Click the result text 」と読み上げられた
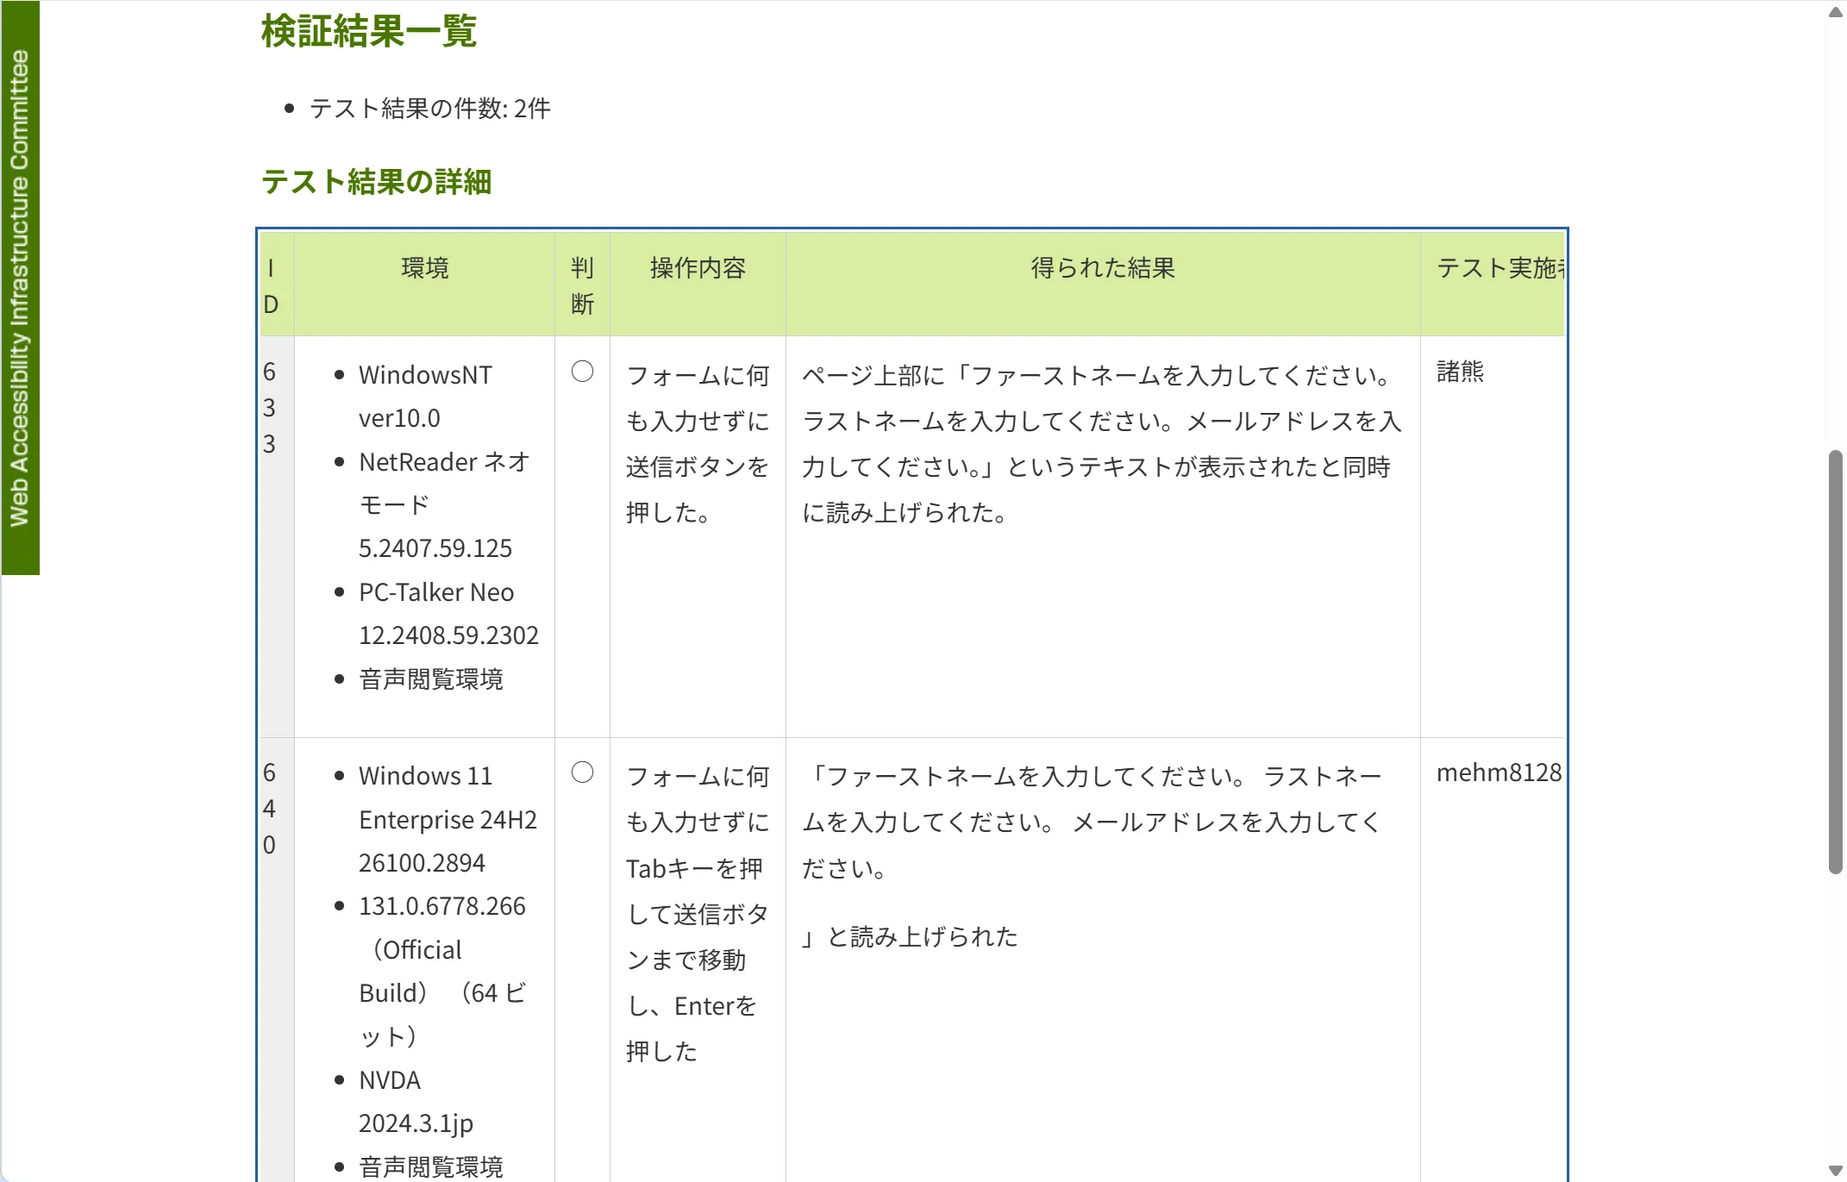Image resolution: width=1847 pixels, height=1182 pixels. [910, 936]
